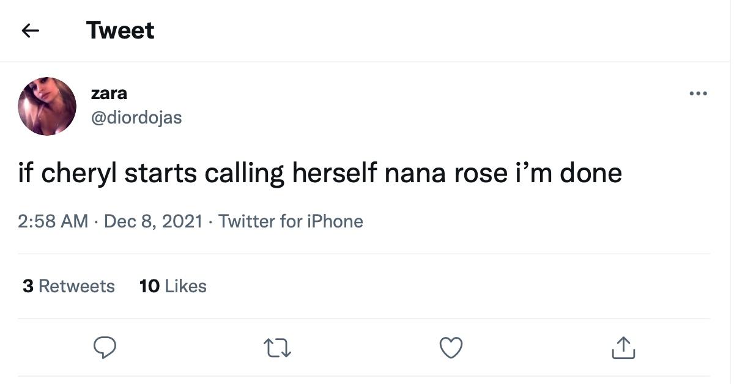Go back using the left arrow
The height and width of the screenshot is (384, 734).
(31, 30)
